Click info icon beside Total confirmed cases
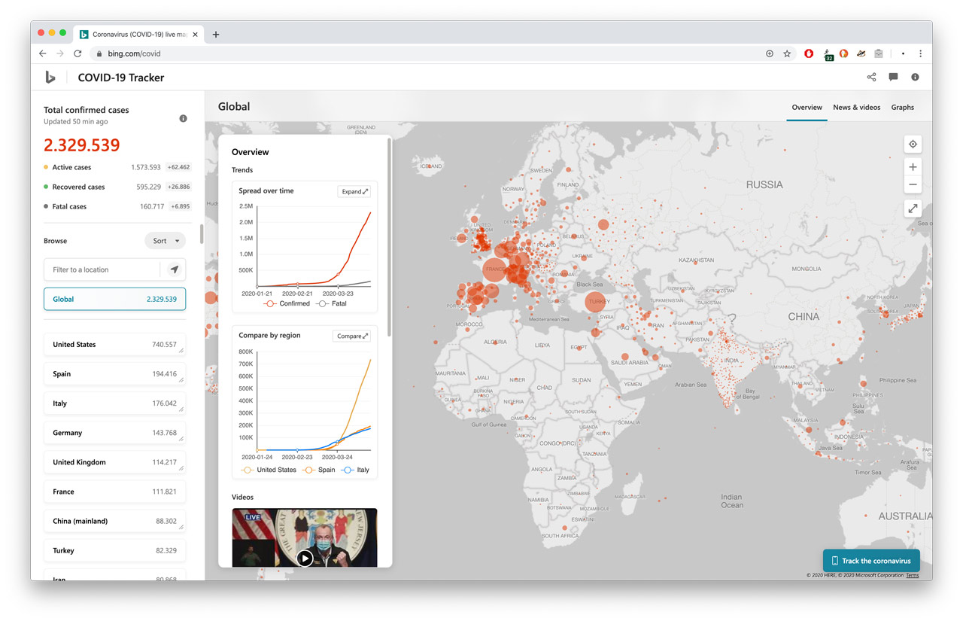 (x=183, y=119)
